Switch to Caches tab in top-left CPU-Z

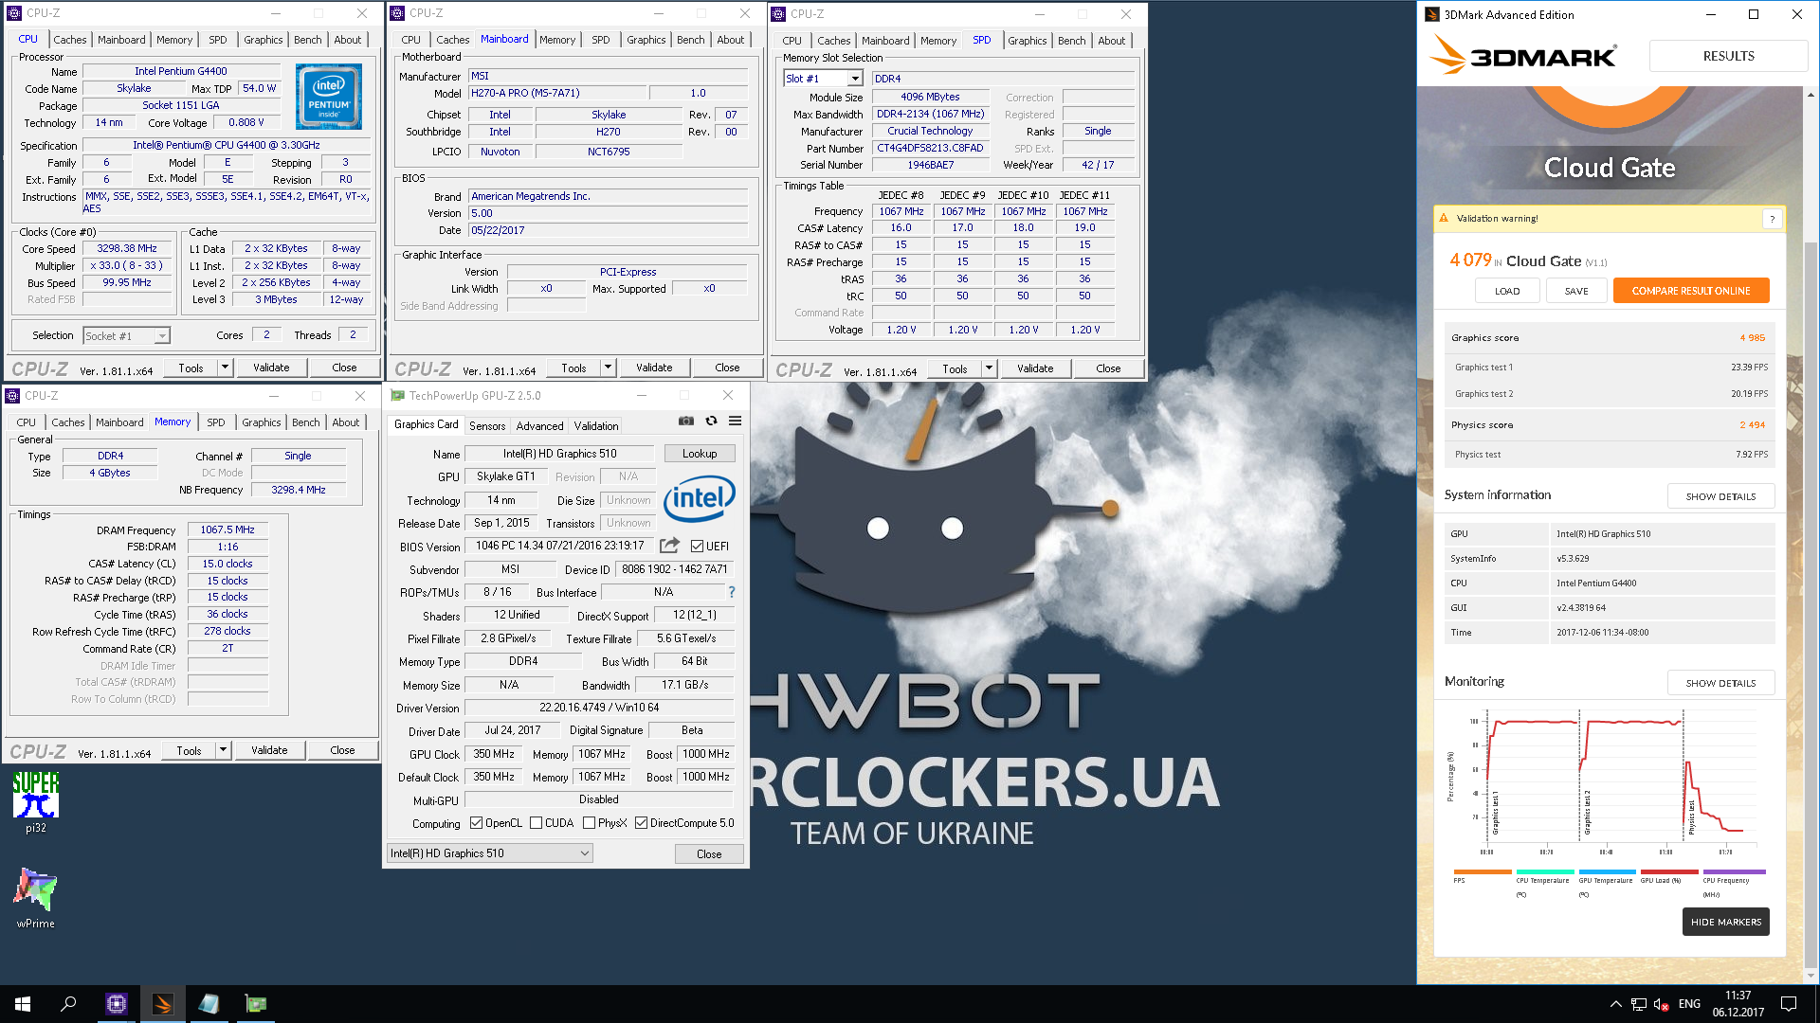[x=69, y=40]
